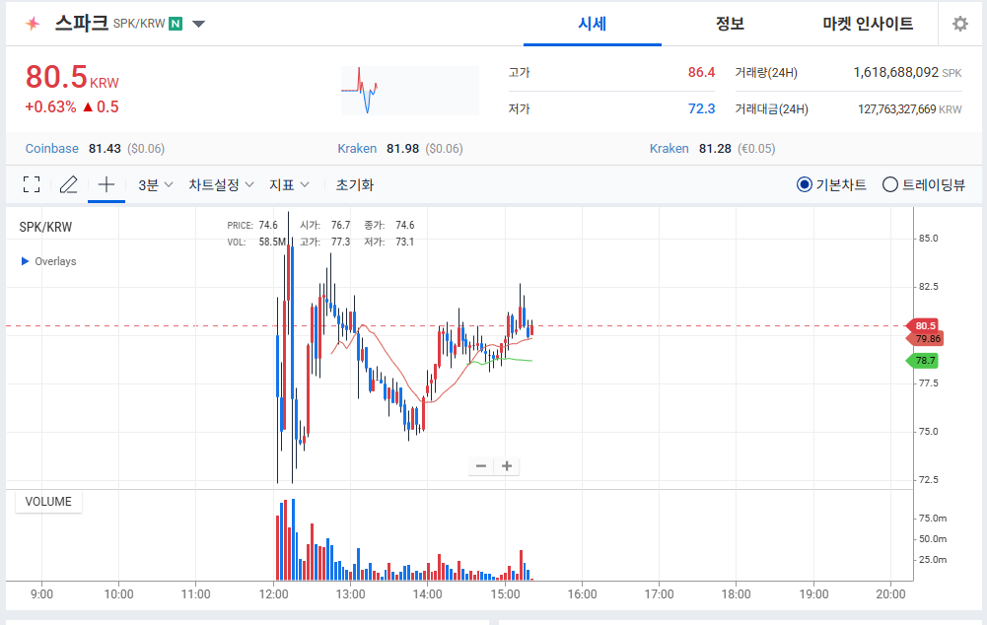The width and height of the screenshot is (987, 625).
Task: Expand the Overlays disclosure triangle
Action: pyautogui.click(x=26, y=261)
